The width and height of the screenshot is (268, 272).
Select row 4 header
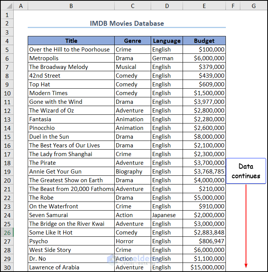click(7, 41)
